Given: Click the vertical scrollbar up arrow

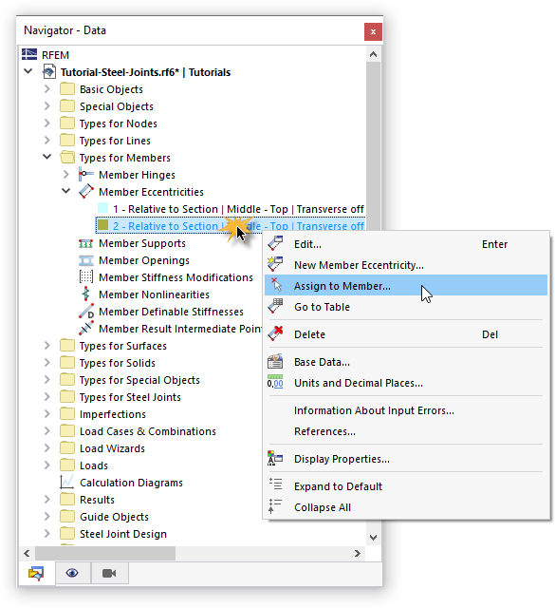Looking at the screenshot, I should pos(373,54).
